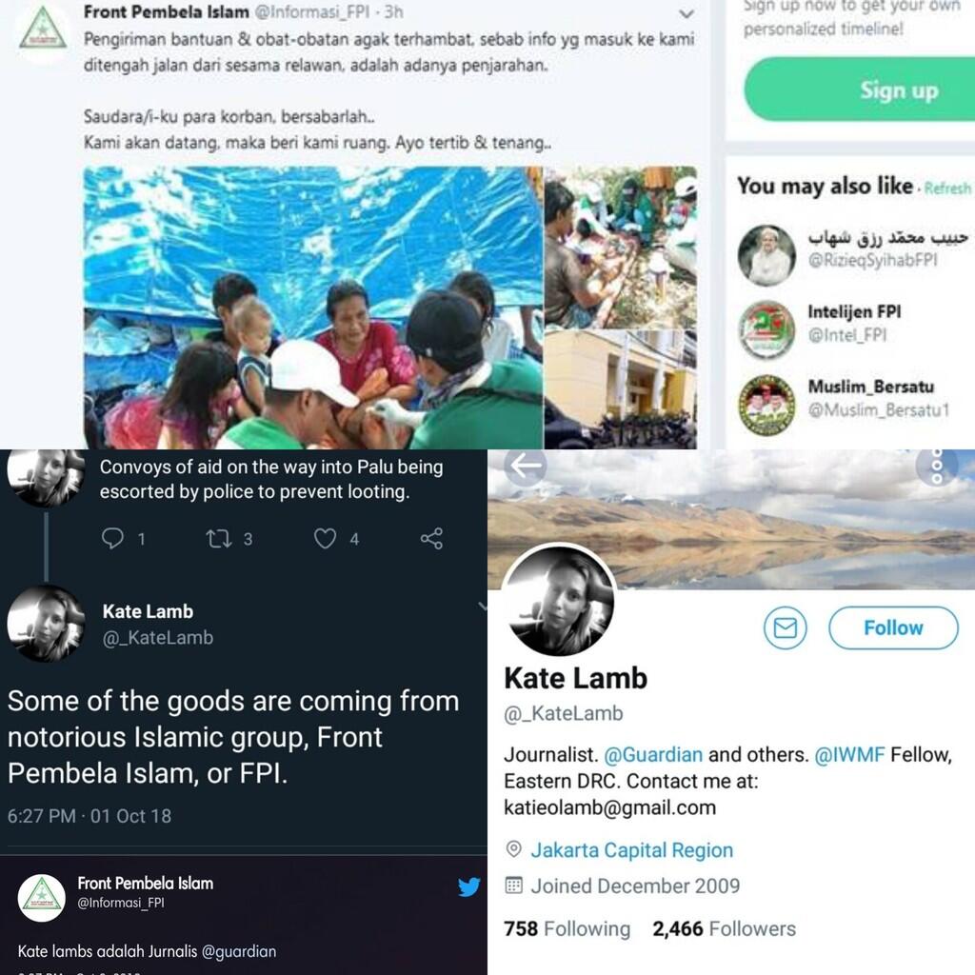Image resolution: width=975 pixels, height=975 pixels.
Task: Open the large blue tarp photo
Action: tap(312, 307)
